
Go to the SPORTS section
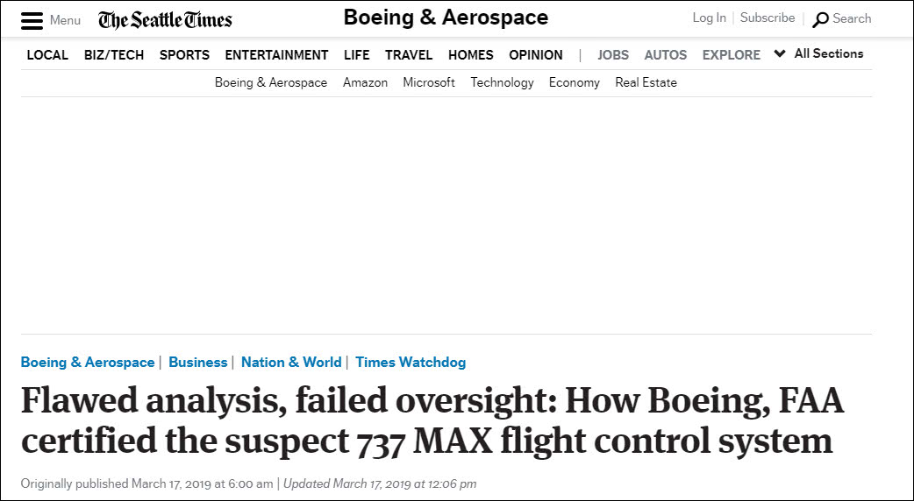click(184, 54)
